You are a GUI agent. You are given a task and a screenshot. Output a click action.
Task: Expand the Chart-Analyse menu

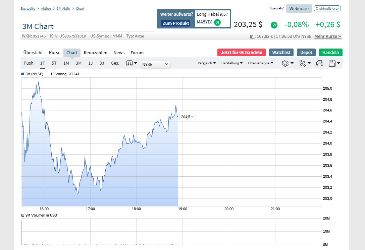pos(261,63)
